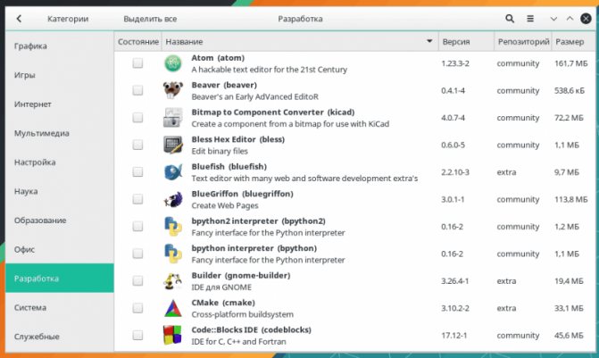Click the Code::Blocks IDE icon
The width and height of the screenshot is (599, 358).
(172, 335)
